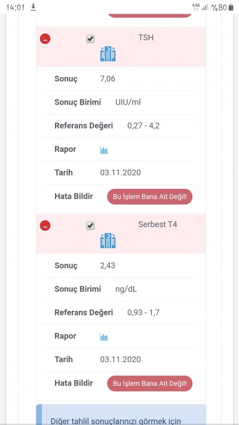Tap the TSH result value 7,06
The height and width of the screenshot is (425, 239).
(108, 79)
